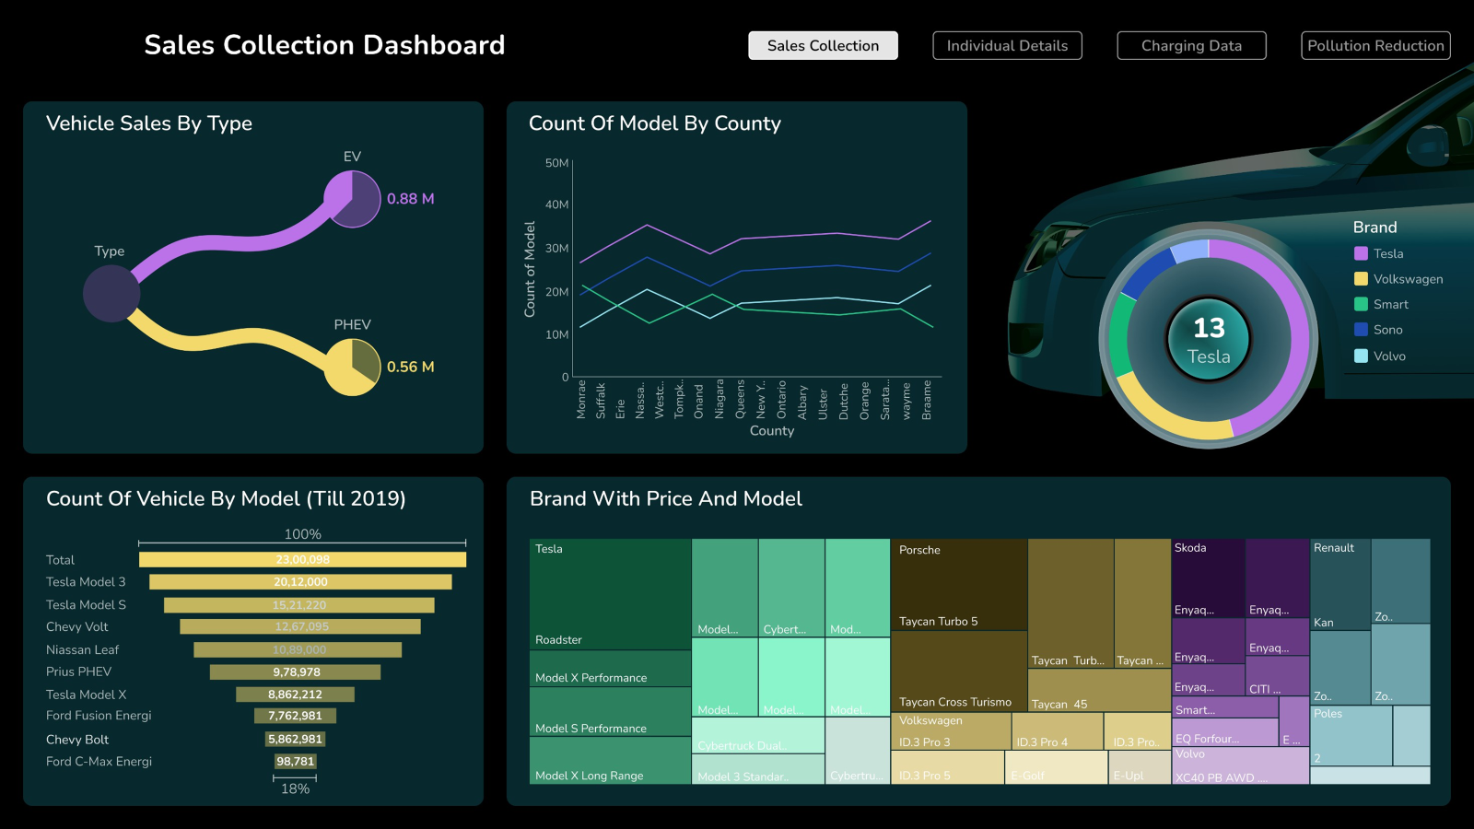Image resolution: width=1474 pixels, height=829 pixels.
Task: Click the Volvo XC40 PB AWD tile
Action: coord(1240,765)
